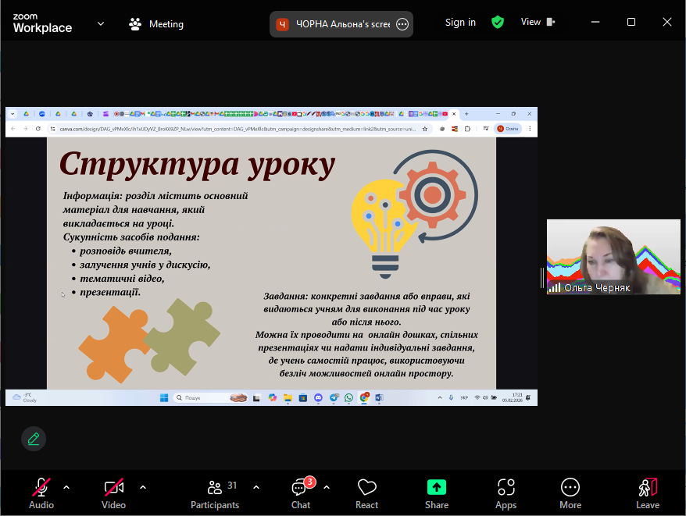The image size is (686, 516).
Task: Expand the Chat options arrow
Action: (327, 487)
